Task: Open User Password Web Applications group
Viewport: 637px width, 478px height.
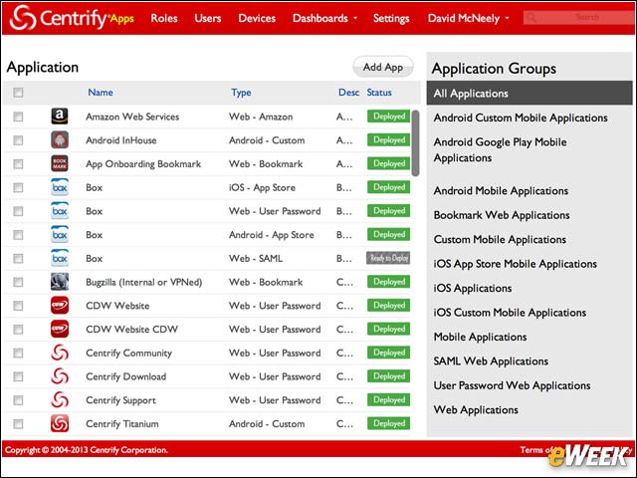Action: [x=512, y=385]
